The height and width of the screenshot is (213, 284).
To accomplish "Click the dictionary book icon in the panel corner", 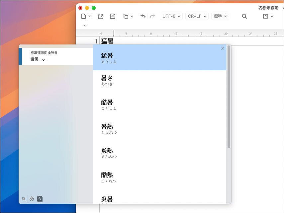I will [x=40, y=198].
